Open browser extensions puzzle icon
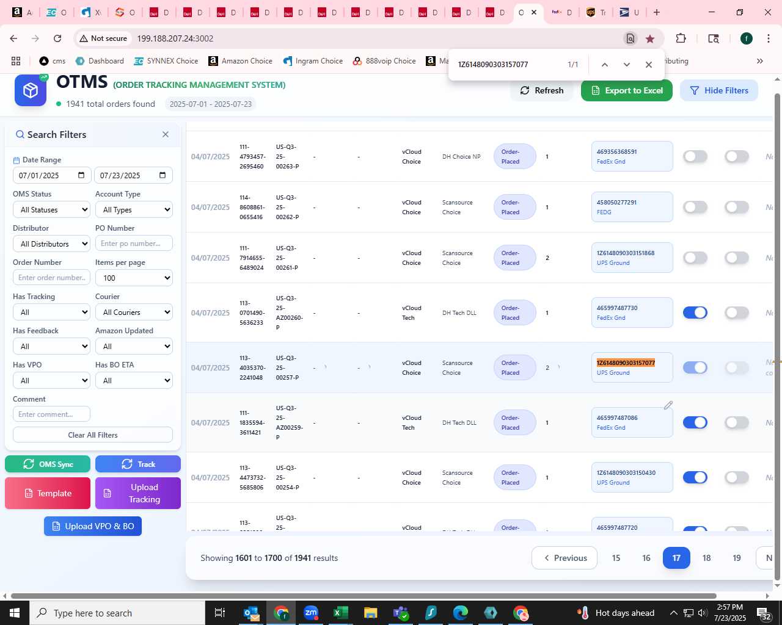The image size is (782, 625). pos(681,38)
